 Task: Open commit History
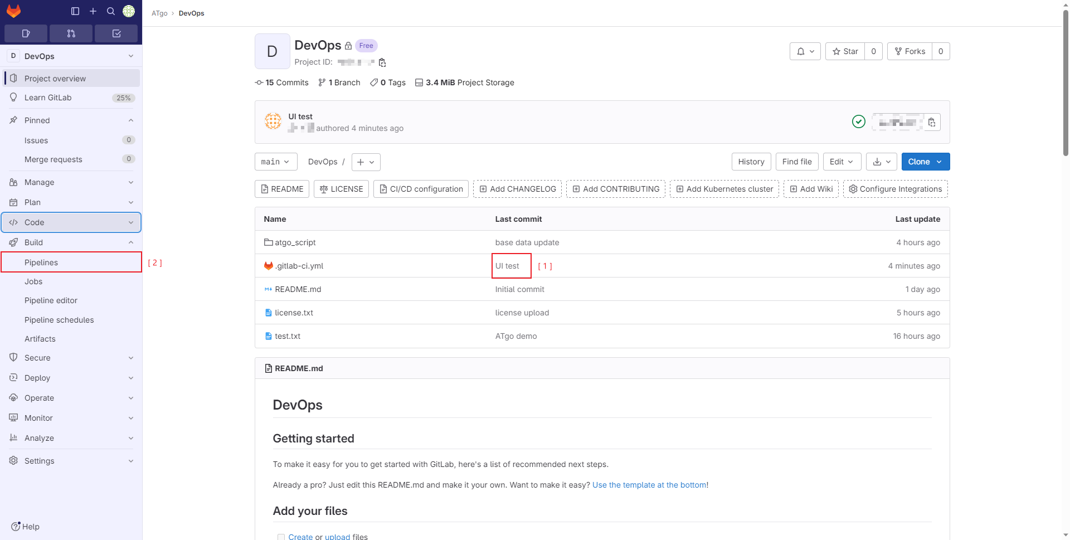[x=751, y=162]
